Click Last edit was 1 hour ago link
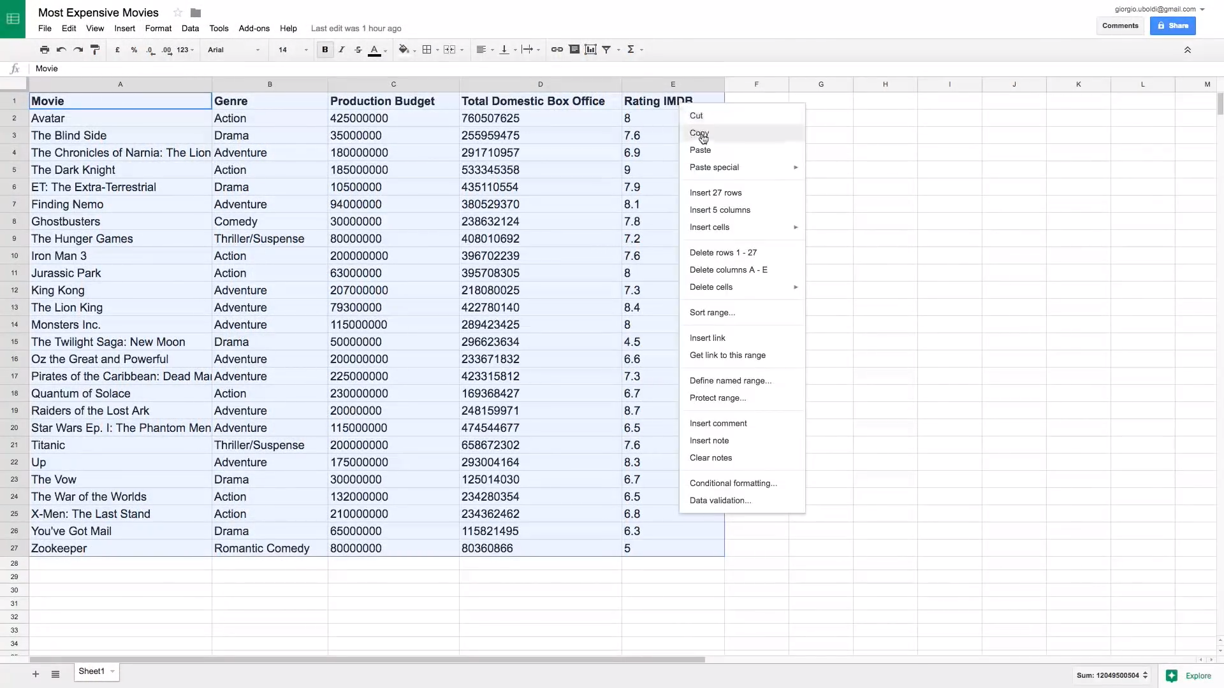 [356, 29]
